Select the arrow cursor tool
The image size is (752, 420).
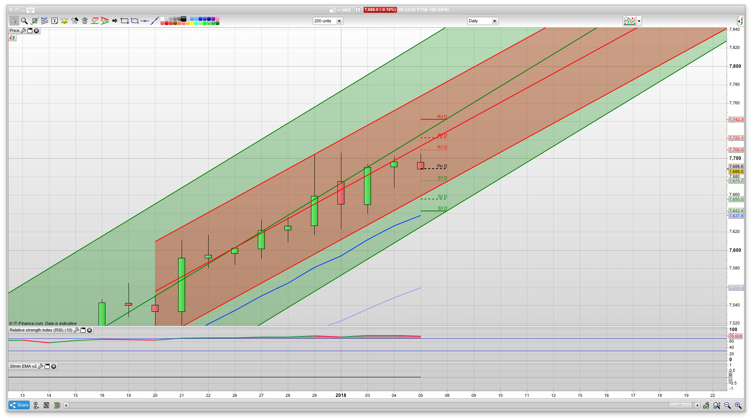coord(14,21)
